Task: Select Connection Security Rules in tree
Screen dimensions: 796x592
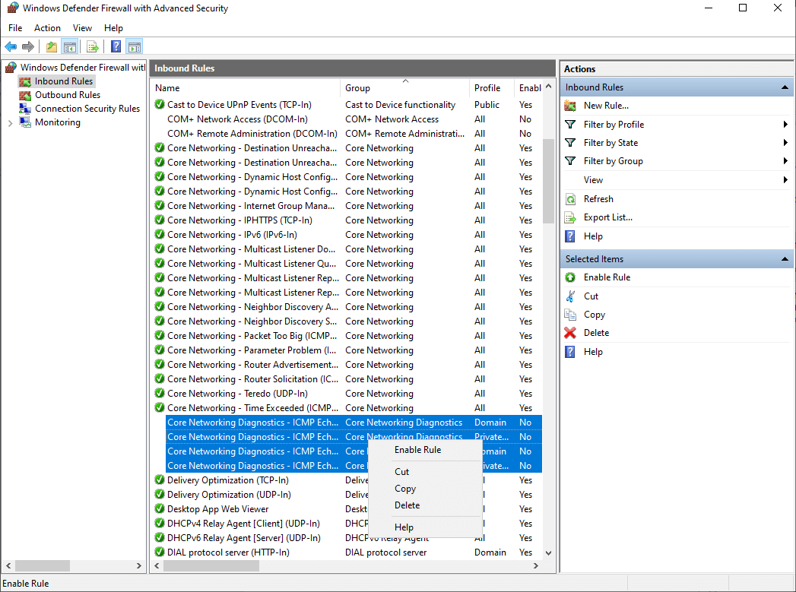Action: (x=87, y=109)
